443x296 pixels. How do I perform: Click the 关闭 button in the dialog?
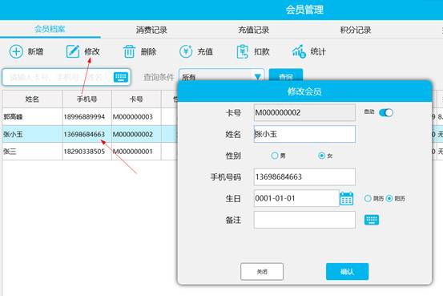point(262,272)
